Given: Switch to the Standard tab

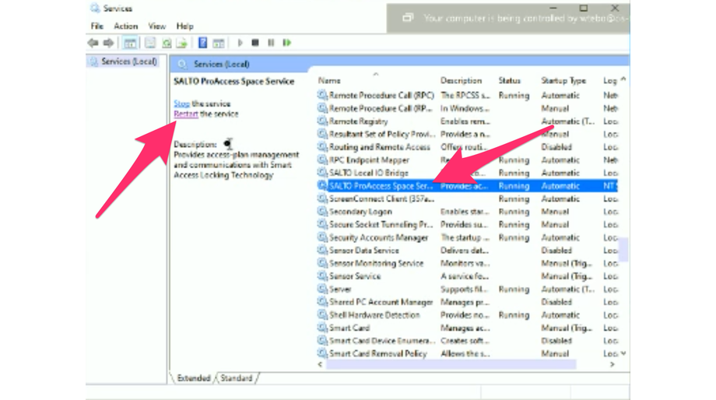Looking at the screenshot, I should tap(236, 378).
